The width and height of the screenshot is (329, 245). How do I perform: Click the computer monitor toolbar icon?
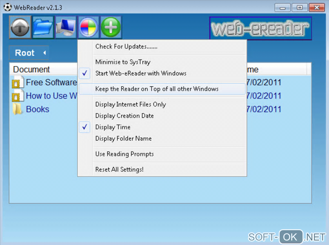coord(66,27)
